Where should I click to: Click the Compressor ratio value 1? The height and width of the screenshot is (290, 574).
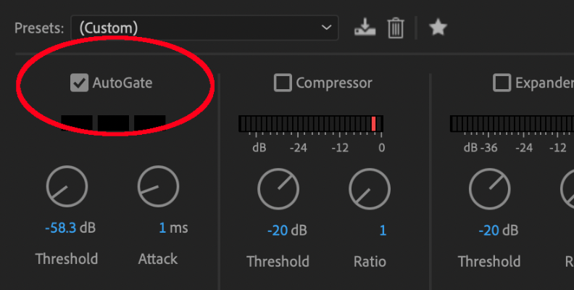click(383, 231)
